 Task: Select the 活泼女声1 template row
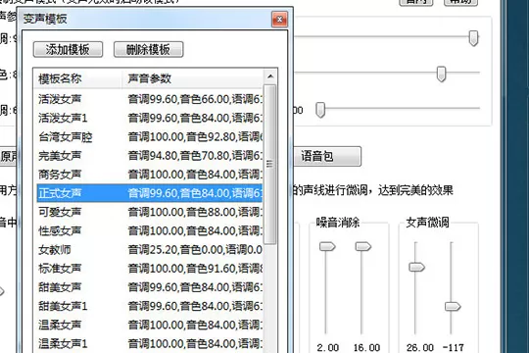150,118
